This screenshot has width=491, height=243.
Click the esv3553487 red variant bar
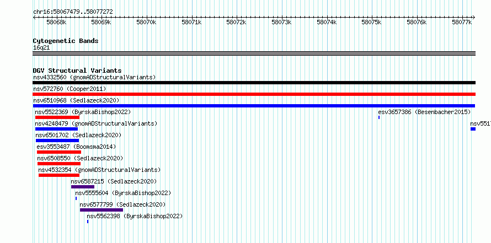point(59,152)
